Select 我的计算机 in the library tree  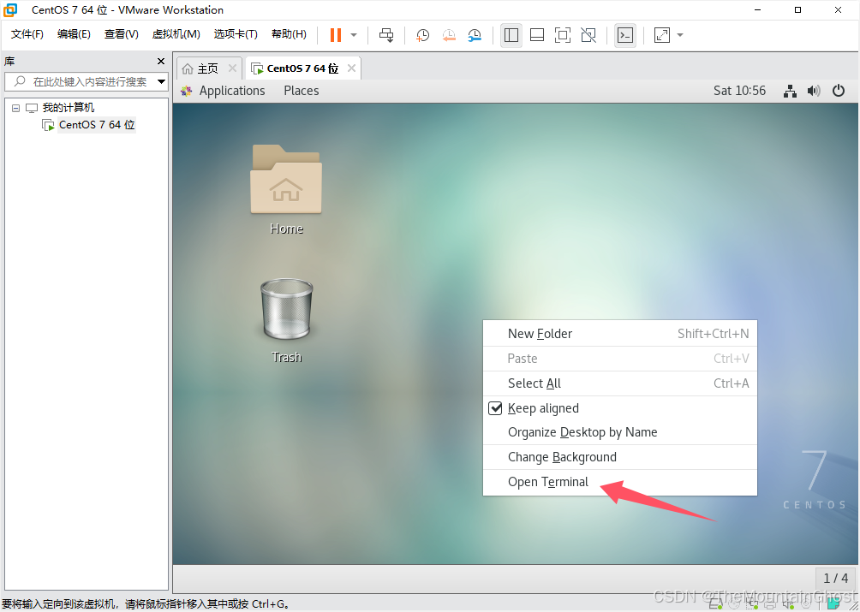pyautogui.click(x=69, y=107)
